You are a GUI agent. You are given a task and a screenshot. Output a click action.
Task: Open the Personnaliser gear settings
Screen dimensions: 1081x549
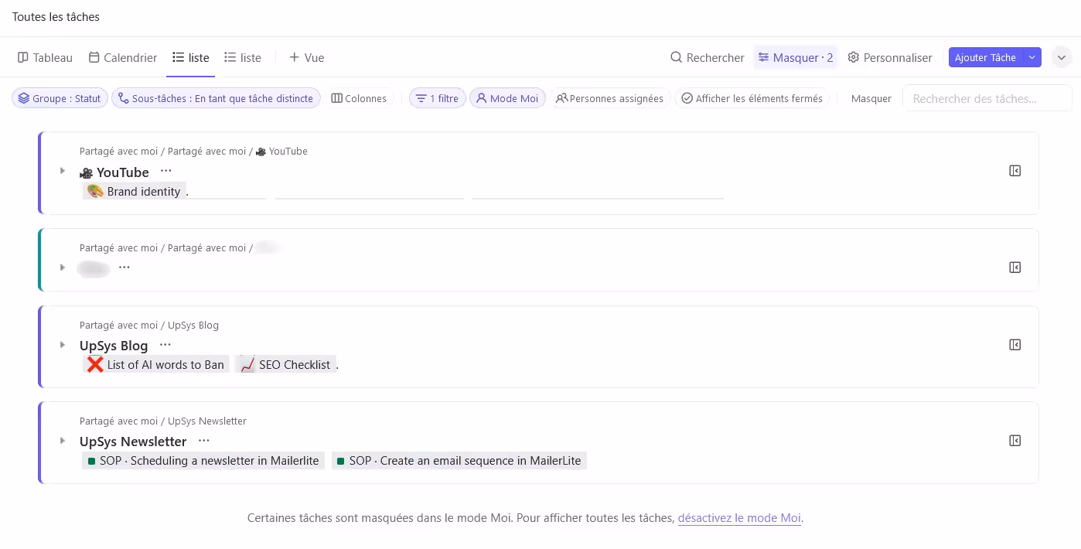click(x=853, y=57)
